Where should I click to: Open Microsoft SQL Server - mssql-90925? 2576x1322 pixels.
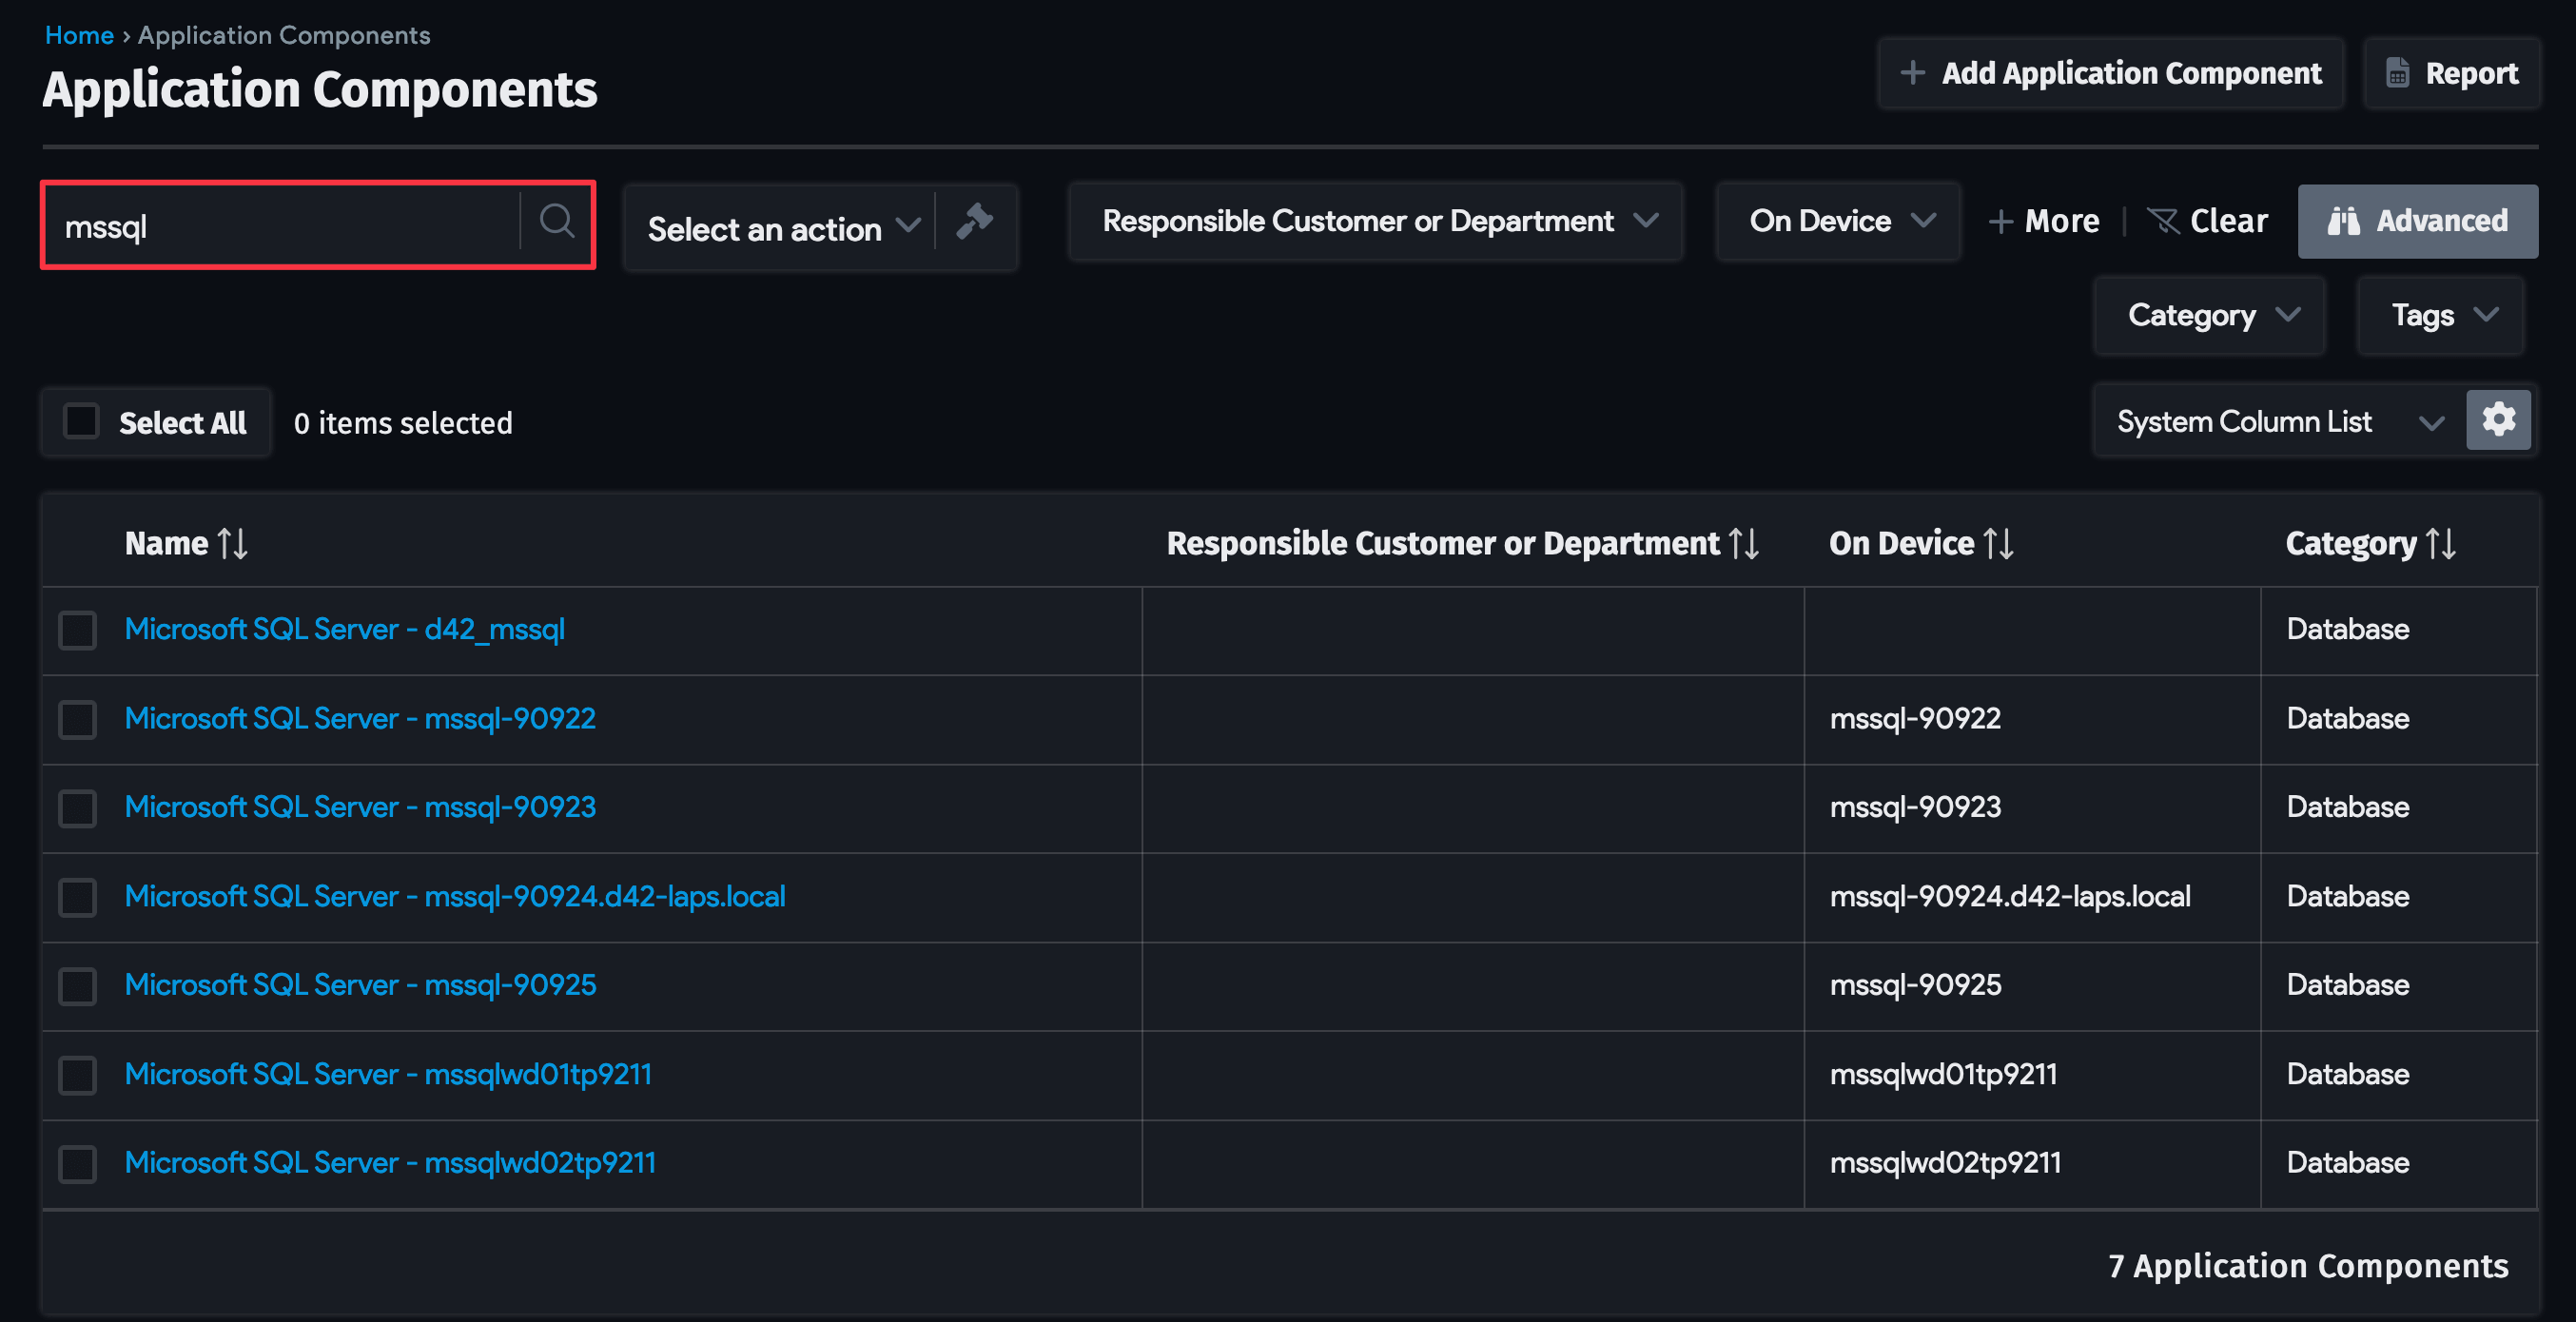pyautogui.click(x=360, y=985)
